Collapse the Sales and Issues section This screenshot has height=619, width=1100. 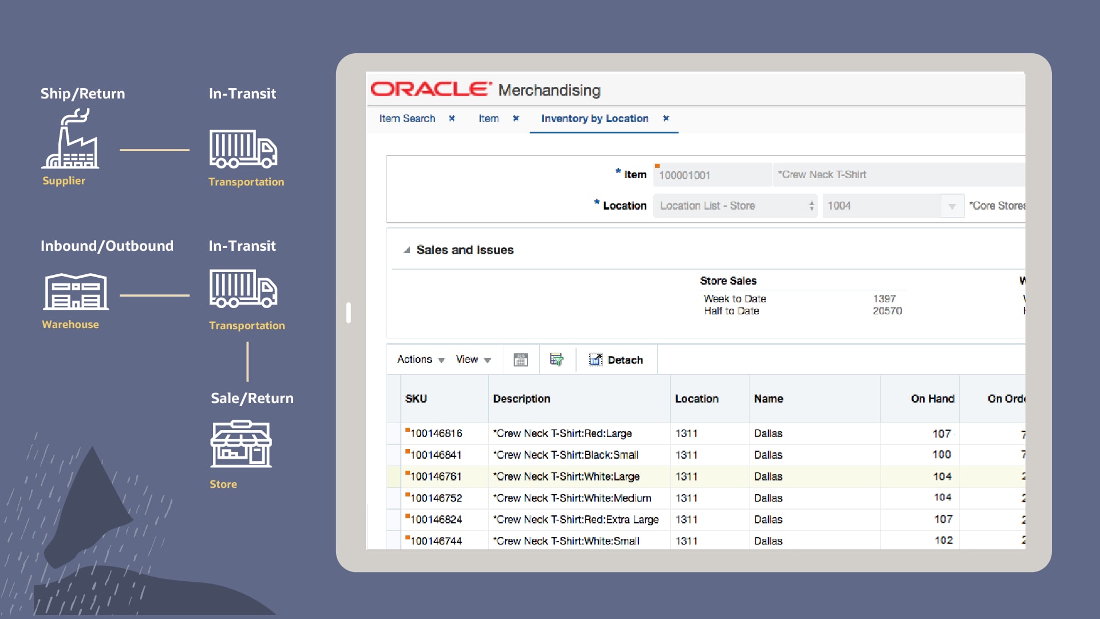tap(407, 250)
